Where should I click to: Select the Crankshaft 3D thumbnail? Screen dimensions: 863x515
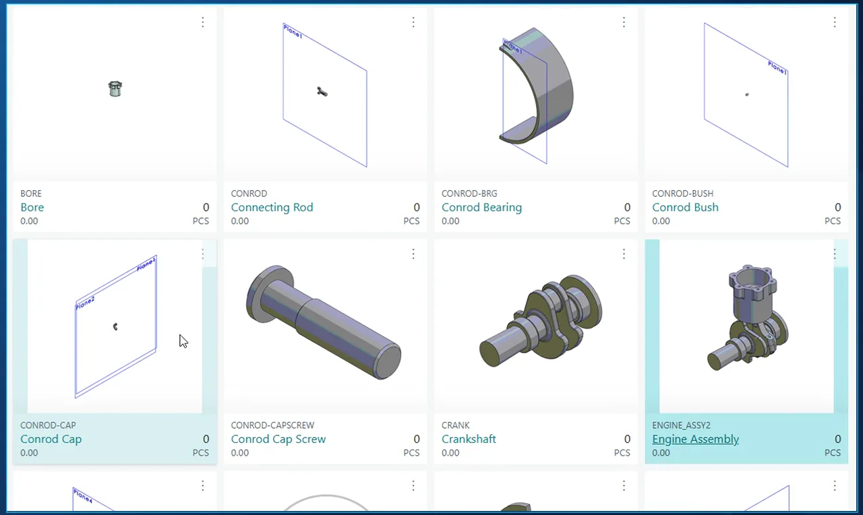click(536, 326)
